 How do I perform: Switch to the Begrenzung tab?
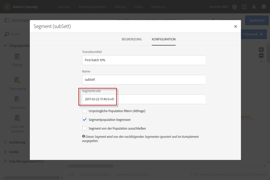point(132,39)
